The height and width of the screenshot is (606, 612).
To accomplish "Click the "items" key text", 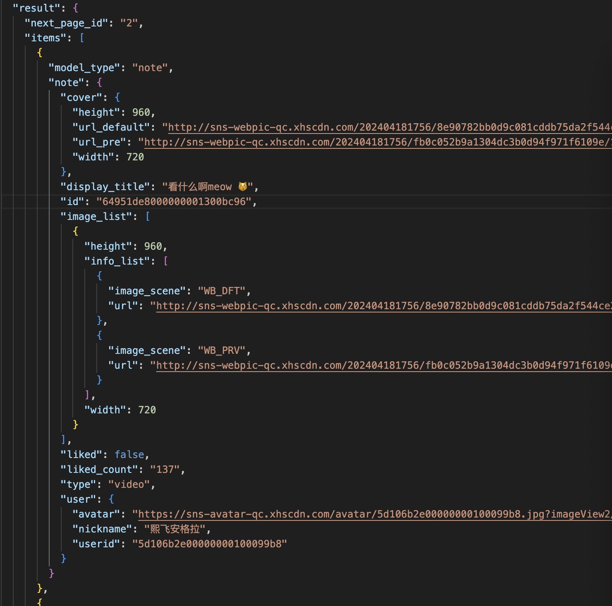I will 45,38.
